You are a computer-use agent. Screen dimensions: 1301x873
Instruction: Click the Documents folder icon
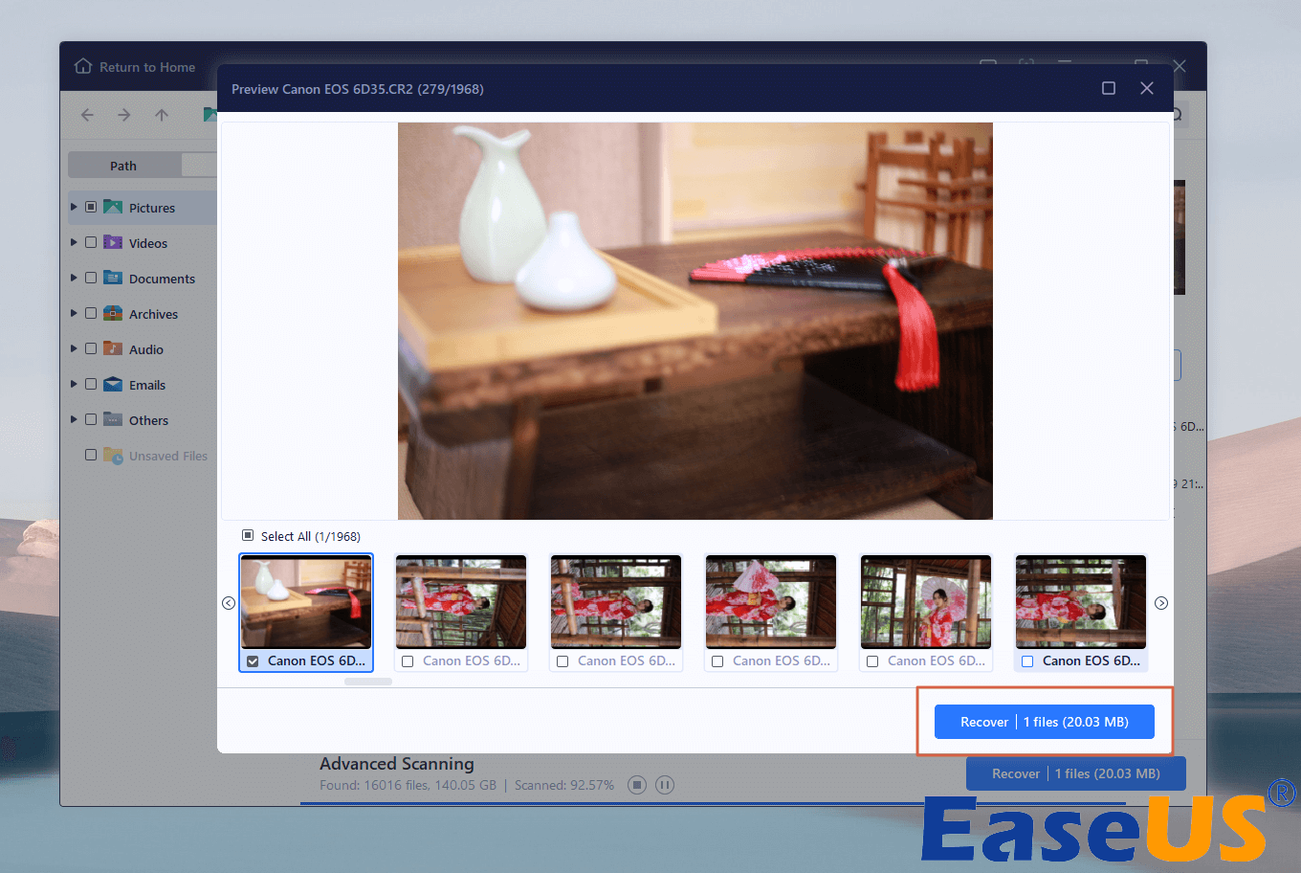coord(113,278)
